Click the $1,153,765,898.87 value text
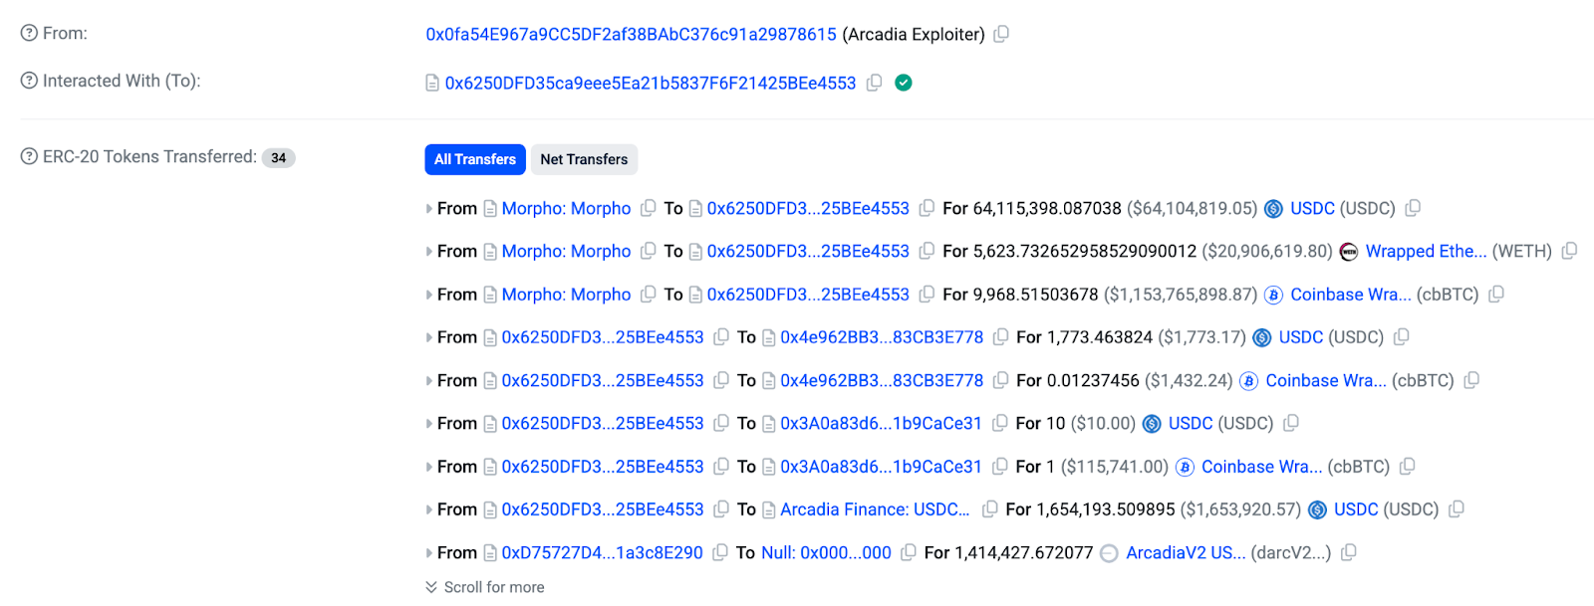 [1182, 295]
